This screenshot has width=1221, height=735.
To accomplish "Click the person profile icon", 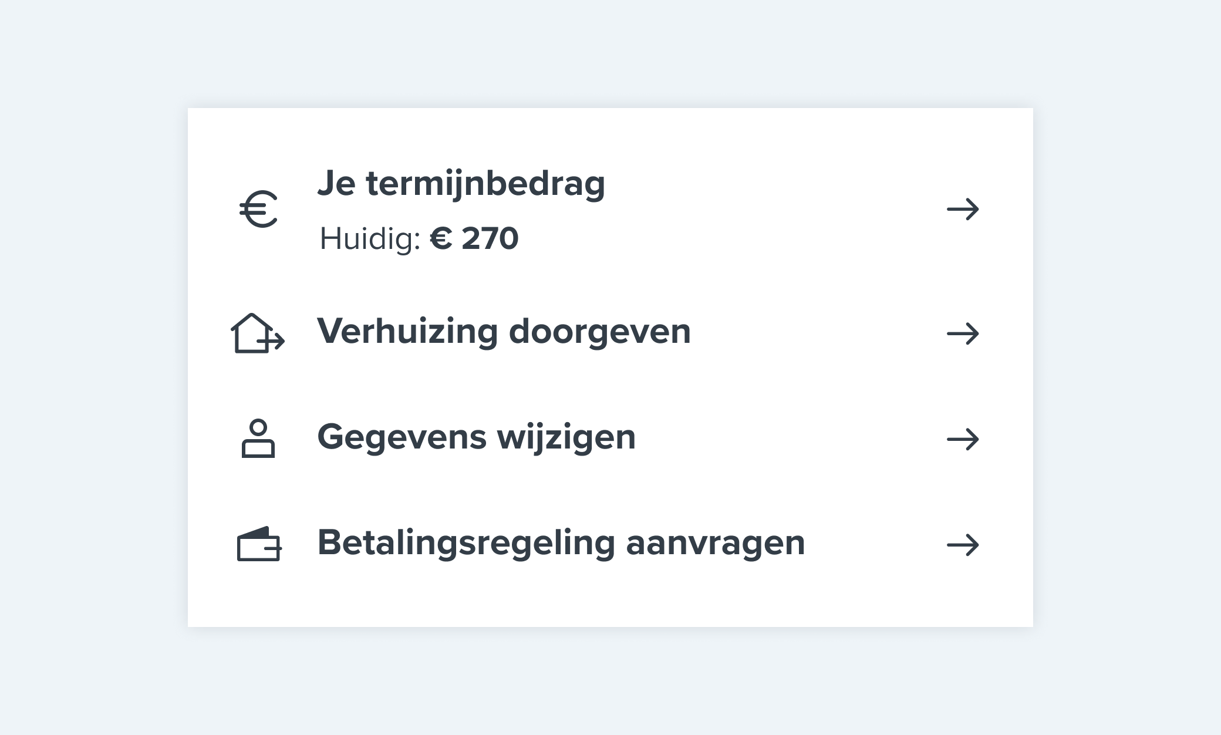I will click(x=258, y=438).
